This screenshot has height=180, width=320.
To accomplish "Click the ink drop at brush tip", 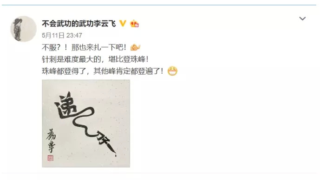I will point(116,155).
